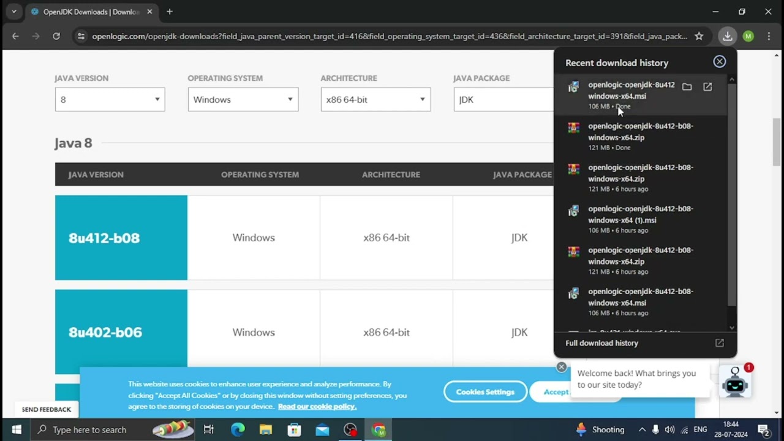Screen dimensions: 784x441
Task: Open the Architecture dropdown showing x86 64-bit
Action: [x=375, y=99]
